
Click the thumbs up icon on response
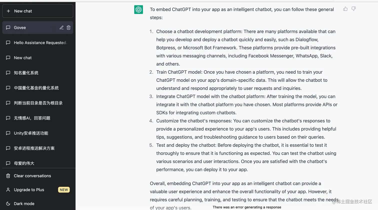click(345, 9)
